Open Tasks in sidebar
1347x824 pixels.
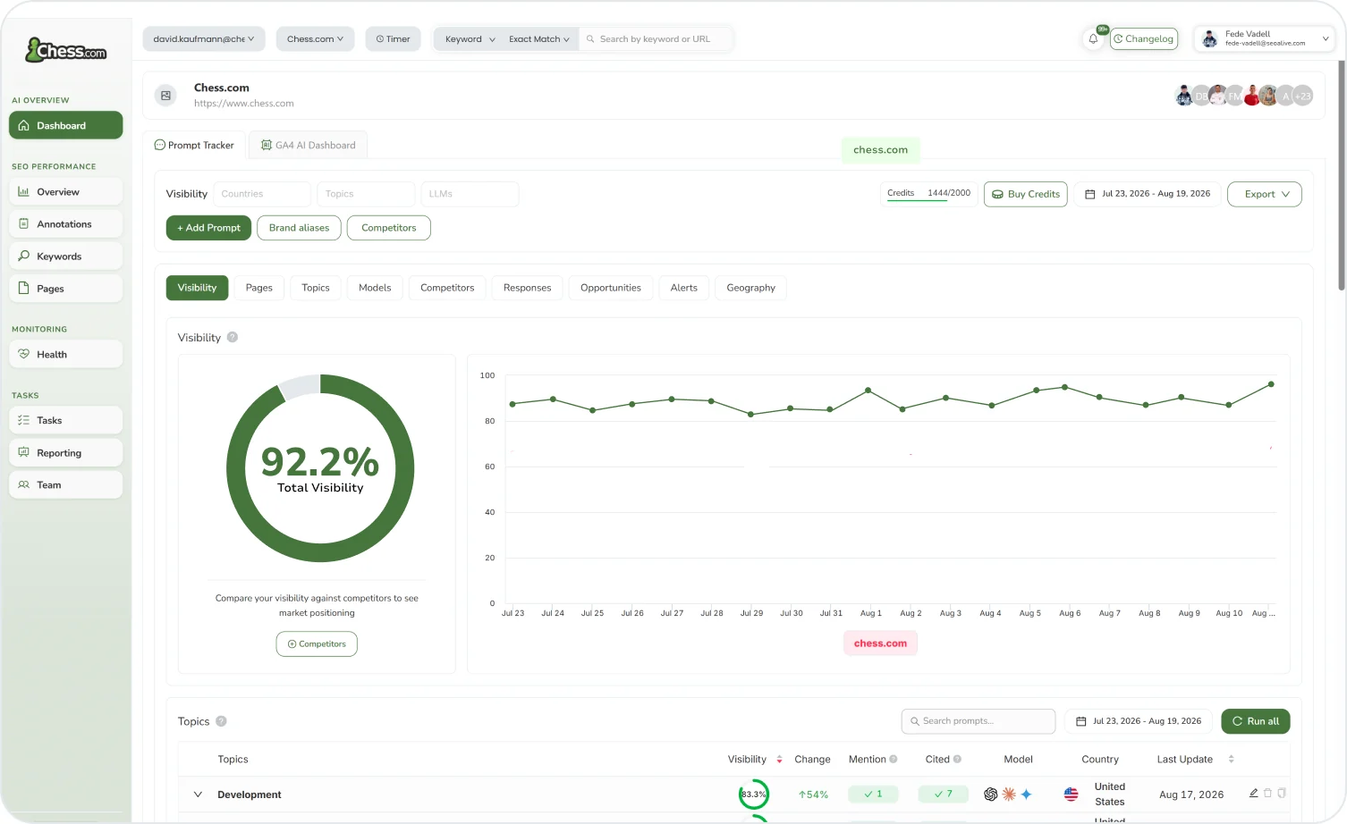click(x=66, y=421)
